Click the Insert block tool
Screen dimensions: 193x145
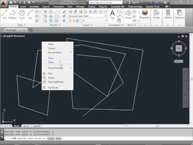pyautogui.click(x=128, y=14)
